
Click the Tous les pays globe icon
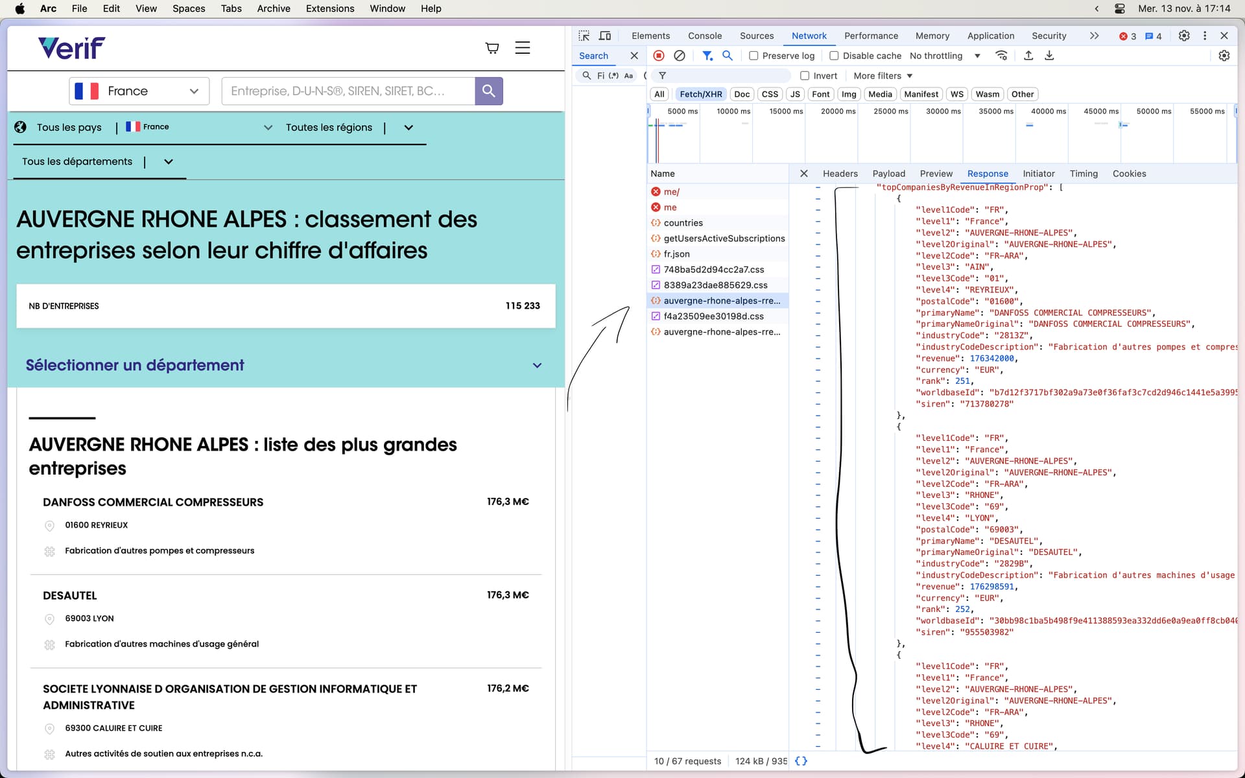coord(21,127)
